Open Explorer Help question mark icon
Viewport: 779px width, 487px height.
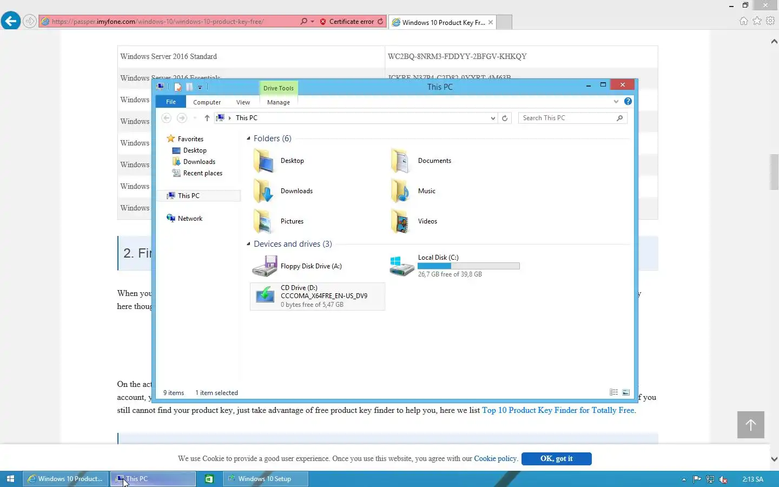click(x=628, y=101)
